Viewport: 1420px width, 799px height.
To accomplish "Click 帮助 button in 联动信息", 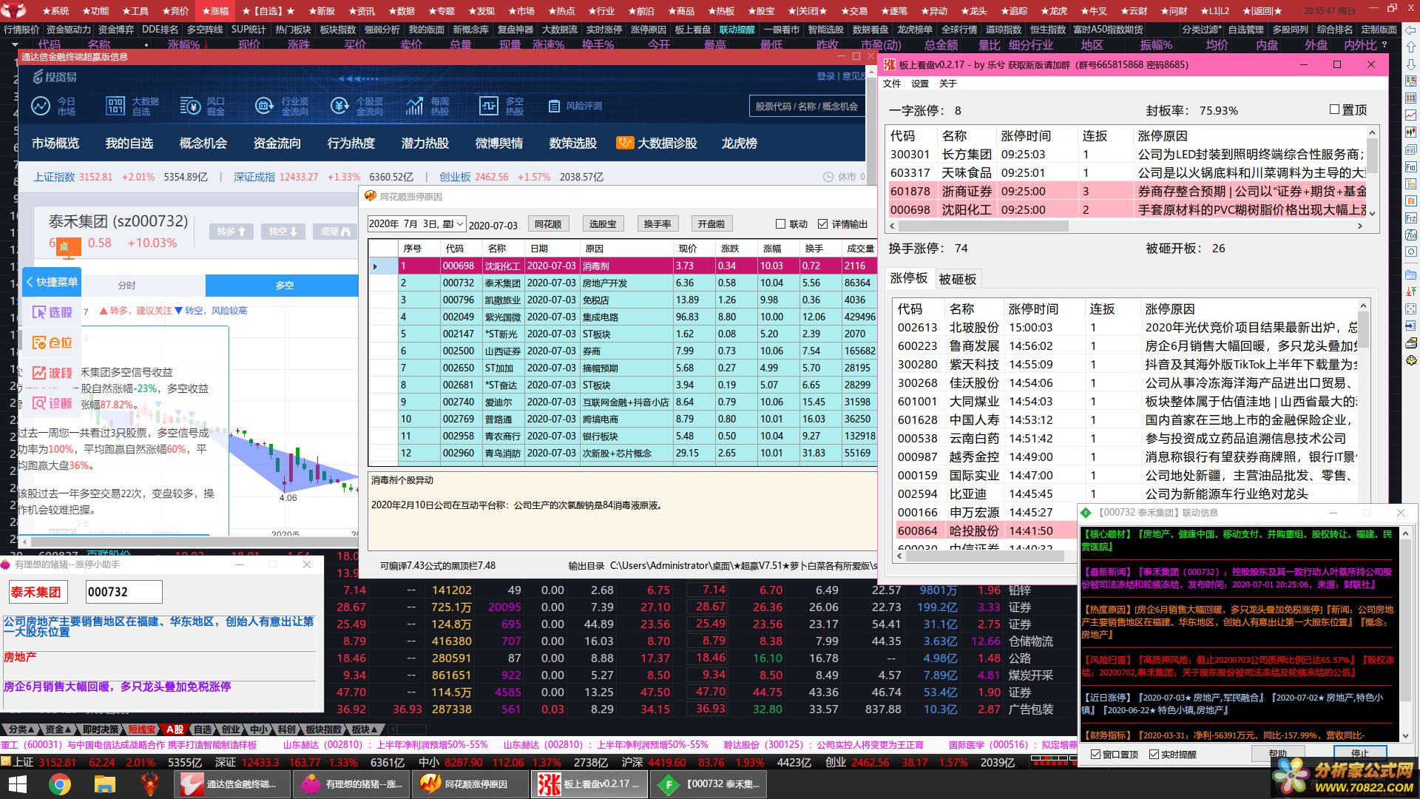I will tap(1278, 754).
